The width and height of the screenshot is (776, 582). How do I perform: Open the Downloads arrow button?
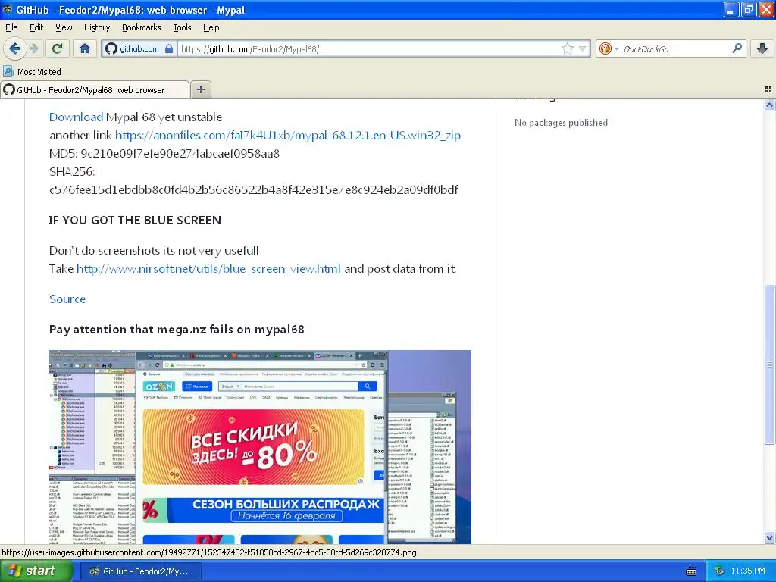[762, 48]
